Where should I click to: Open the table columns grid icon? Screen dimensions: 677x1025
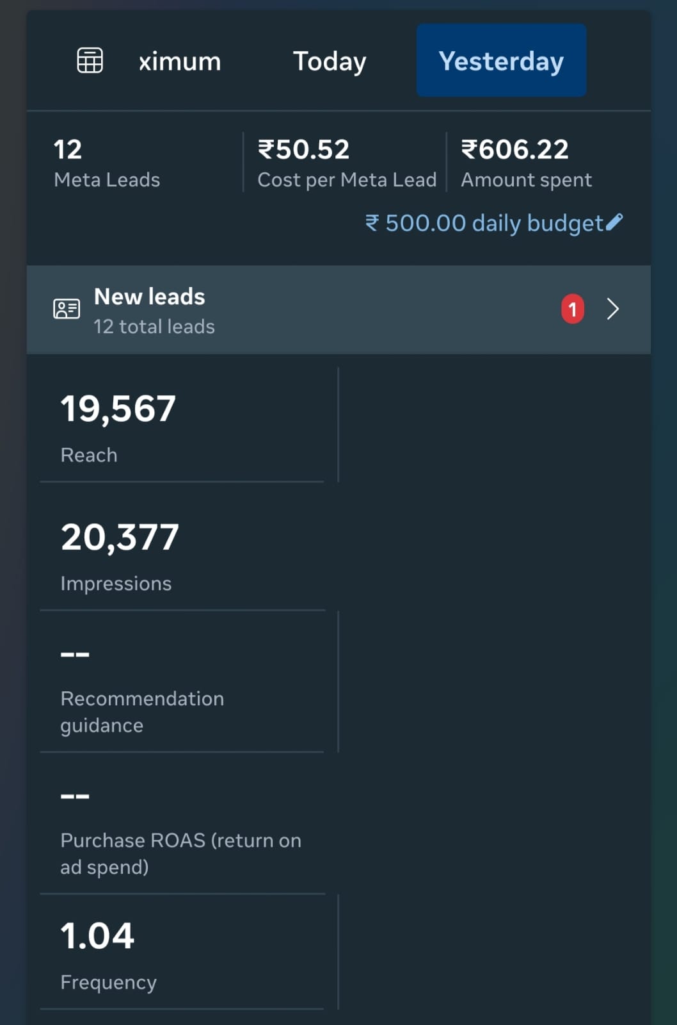pos(90,61)
